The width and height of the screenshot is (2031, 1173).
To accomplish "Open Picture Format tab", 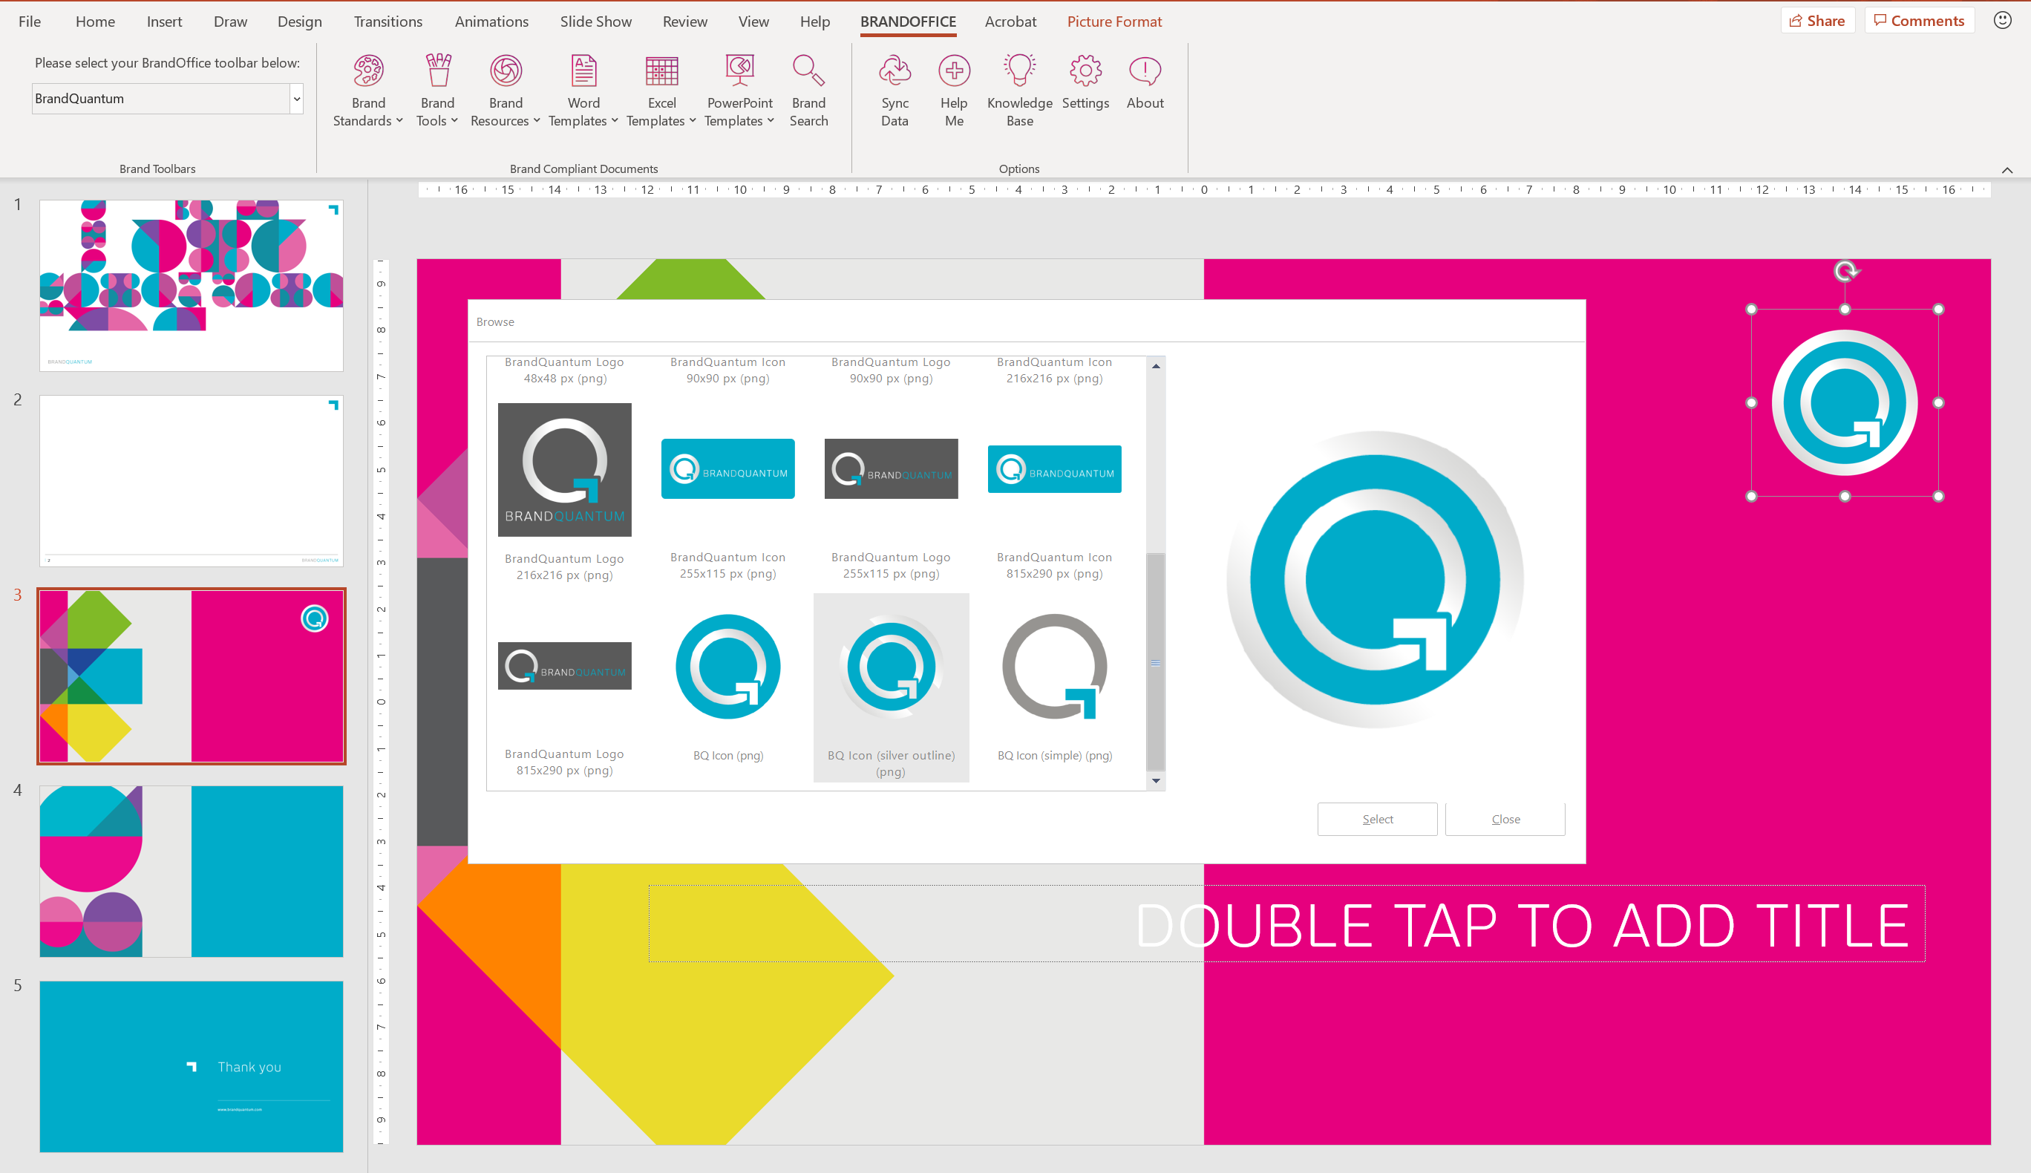I will (1113, 22).
